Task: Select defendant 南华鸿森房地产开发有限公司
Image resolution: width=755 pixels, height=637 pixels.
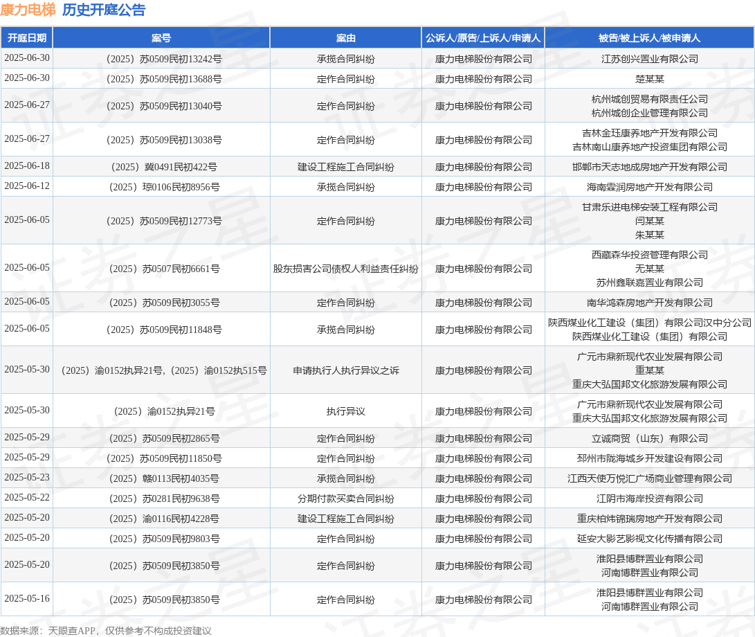Action: [650, 303]
